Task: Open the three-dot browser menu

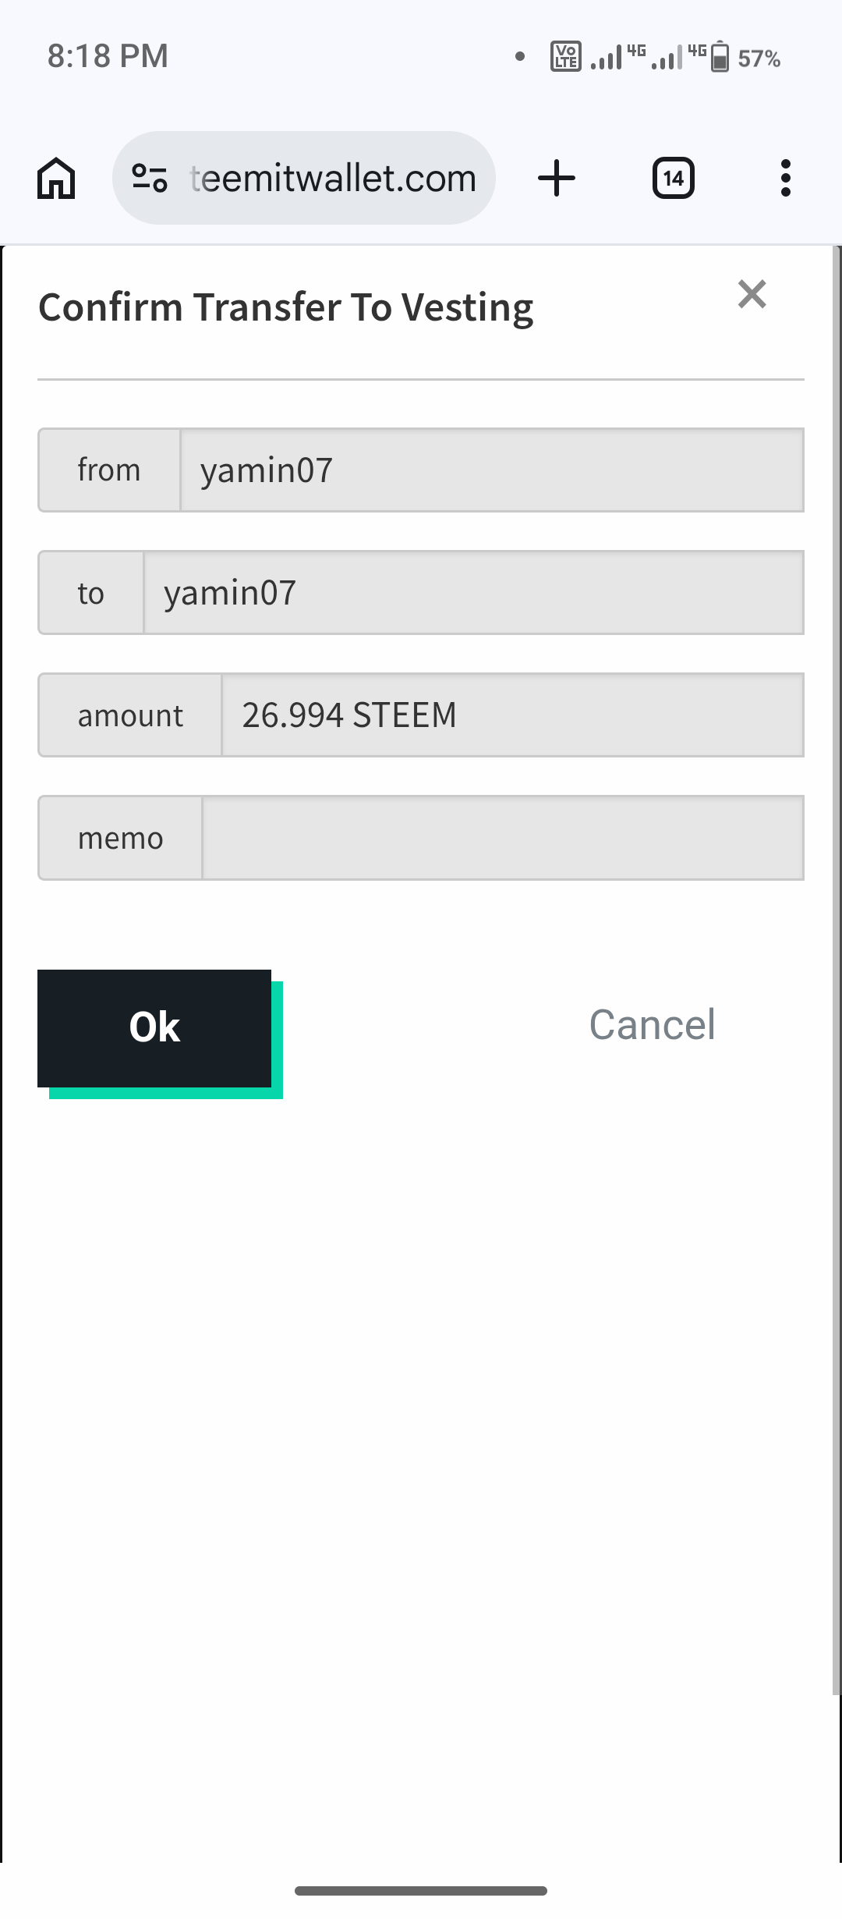Action: 785,179
